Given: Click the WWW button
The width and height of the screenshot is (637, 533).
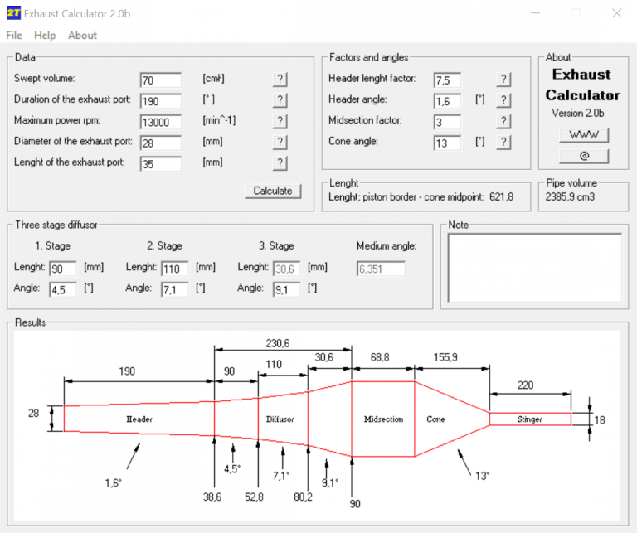Looking at the screenshot, I should 584,135.
